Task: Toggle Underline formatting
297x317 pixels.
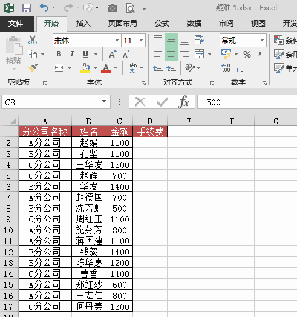Action: pos(85,54)
